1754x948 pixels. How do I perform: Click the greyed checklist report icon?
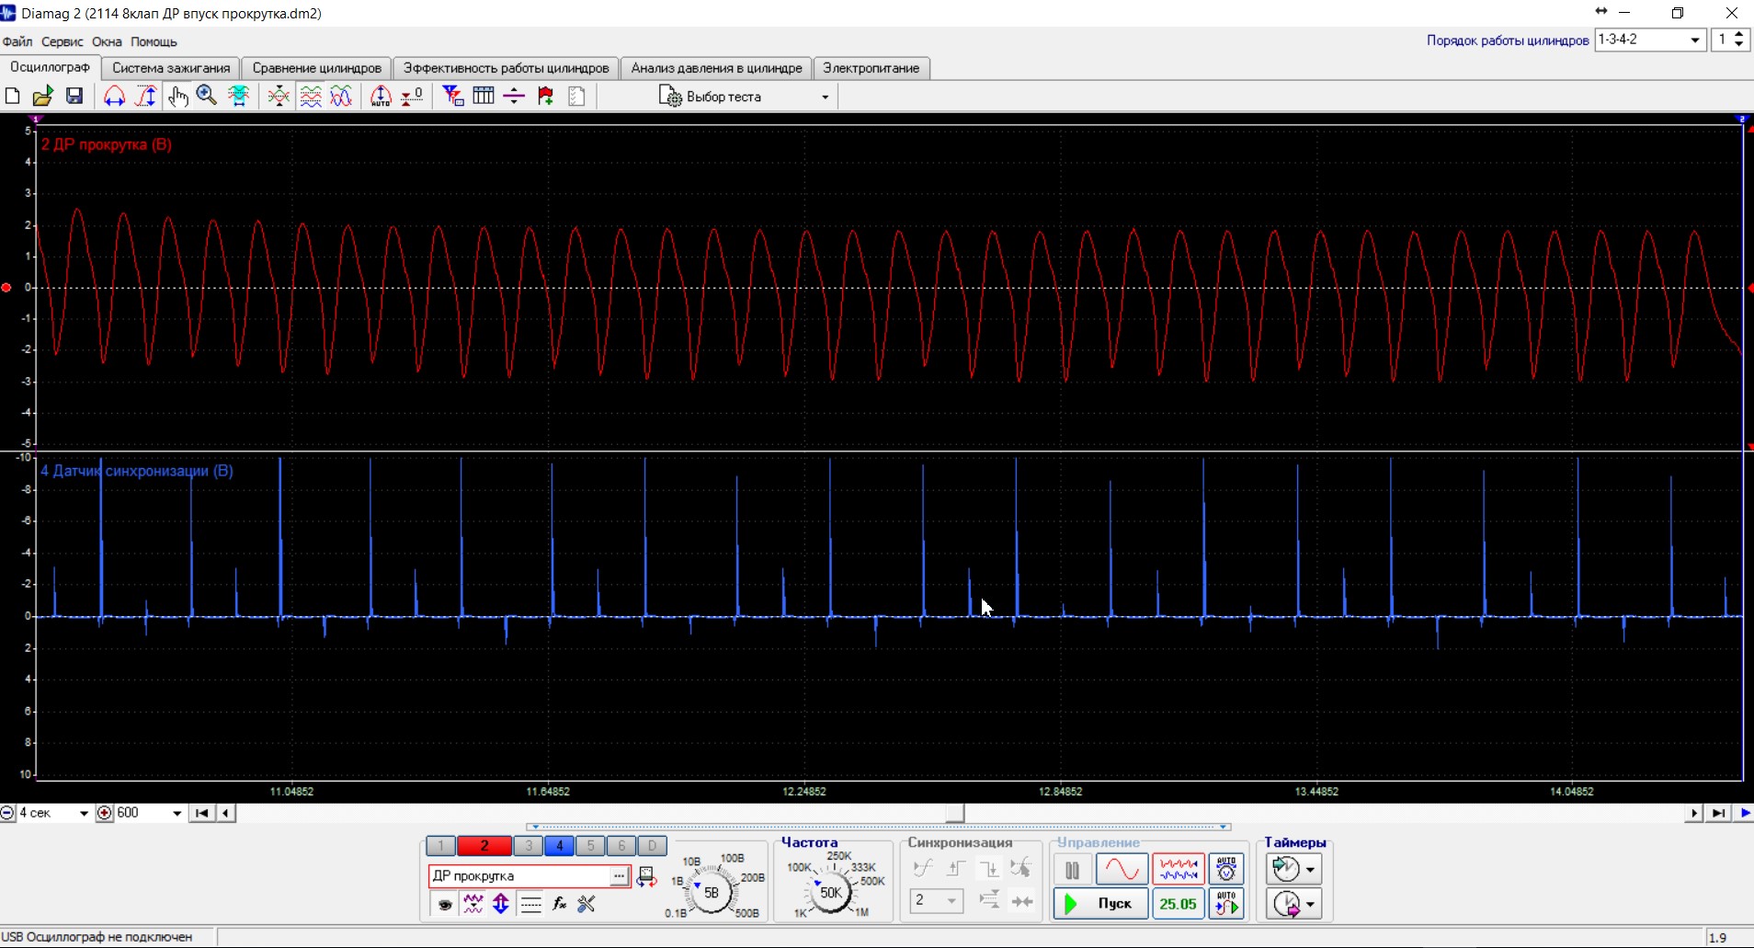coord(577,97)
